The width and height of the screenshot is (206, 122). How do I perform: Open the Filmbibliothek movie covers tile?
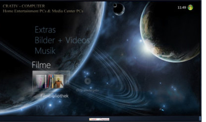tap(51, 81)
